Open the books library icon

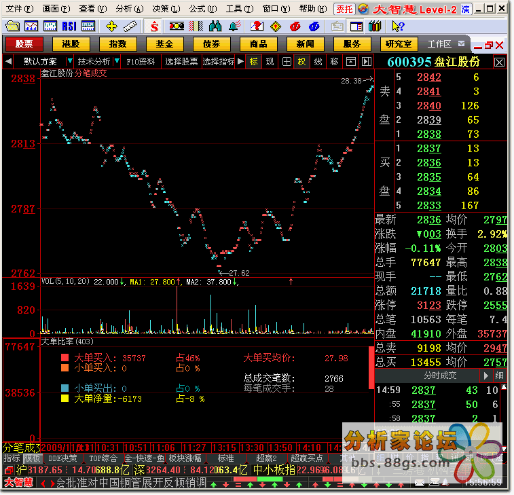(x=375, y=26)
